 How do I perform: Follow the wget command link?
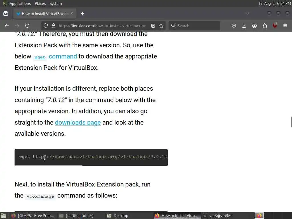[56, 57]
